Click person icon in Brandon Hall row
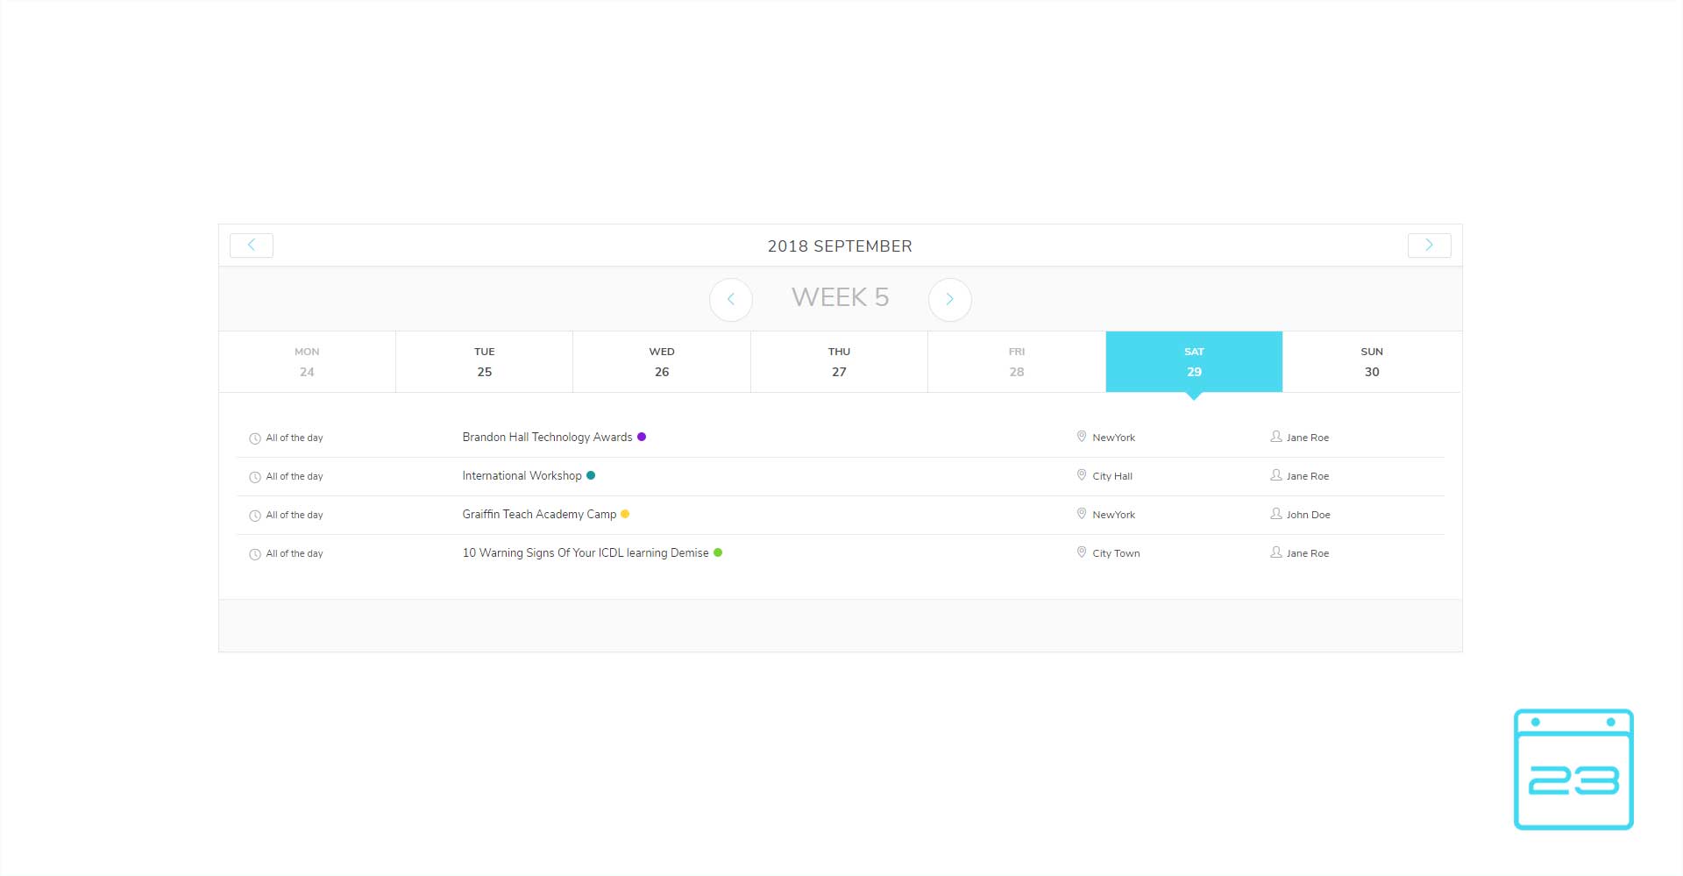1683x876 pixels. point(1276,437)
